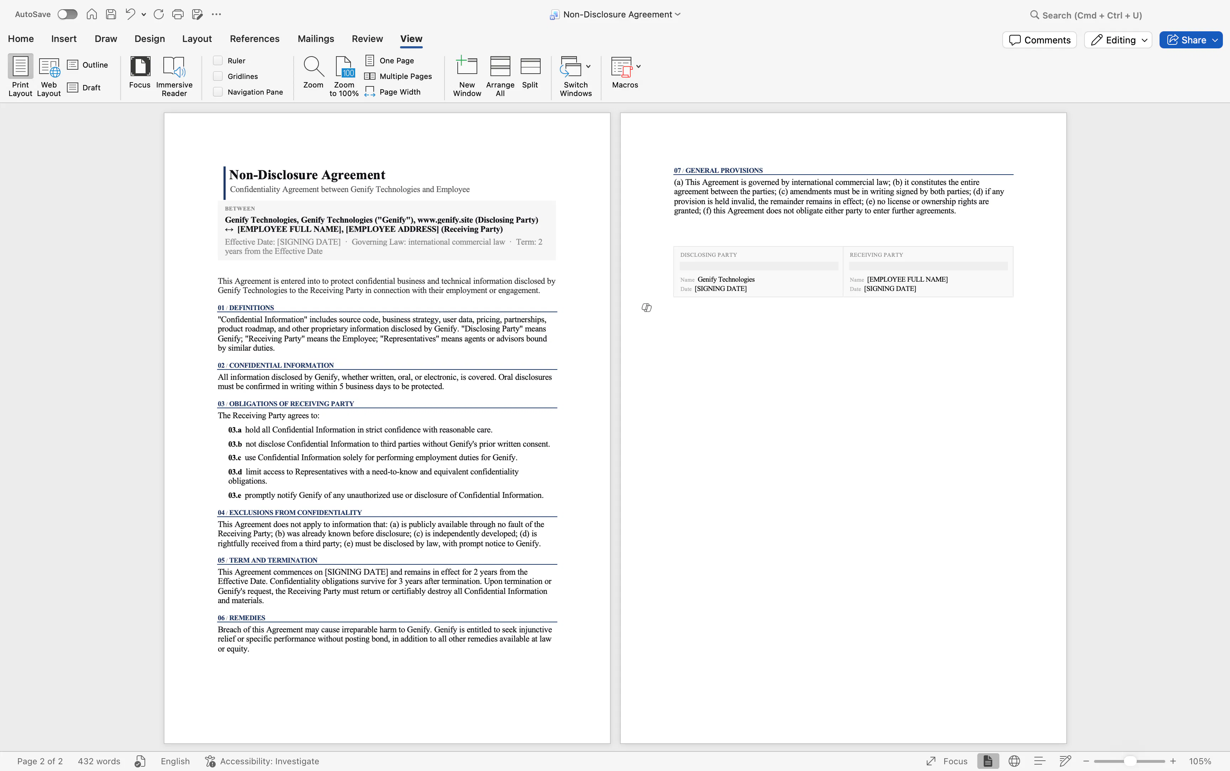Select Web Layout globe icon in status bar
The image size is (1230, 771).
pyautogui.click(x=1014, y=761)
